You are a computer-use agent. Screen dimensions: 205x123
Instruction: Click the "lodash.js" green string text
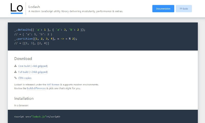coord(39,117)
